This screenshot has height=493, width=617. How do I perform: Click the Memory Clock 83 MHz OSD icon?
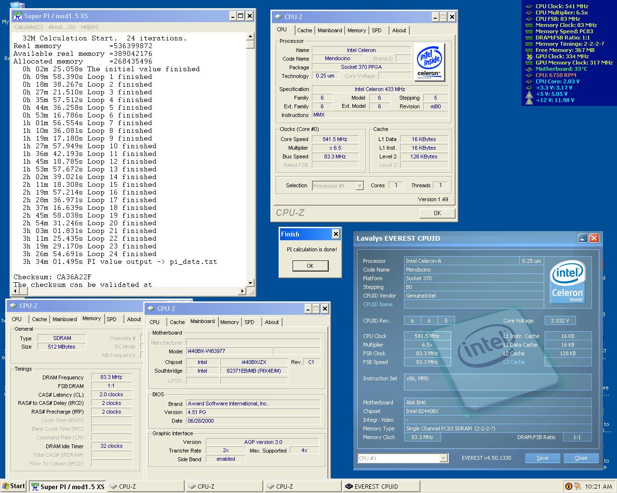click(529, 25)
